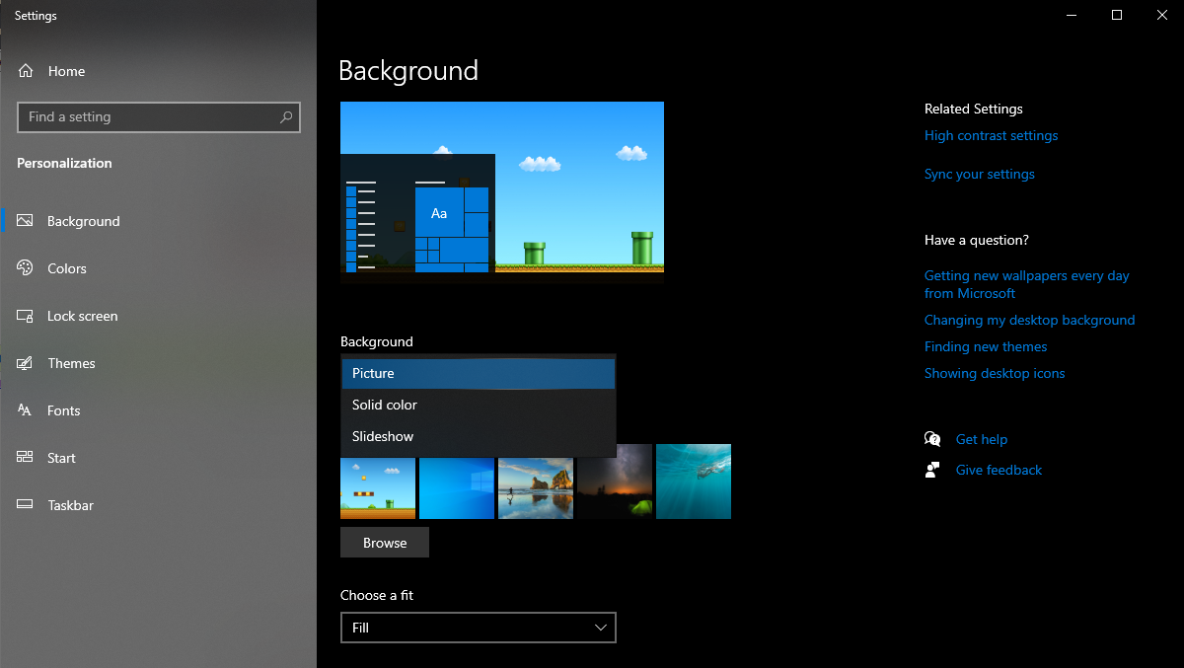The image size is (1184, 668).
Task: Click the Lock screen icon
Action: (x=26, y=316)
